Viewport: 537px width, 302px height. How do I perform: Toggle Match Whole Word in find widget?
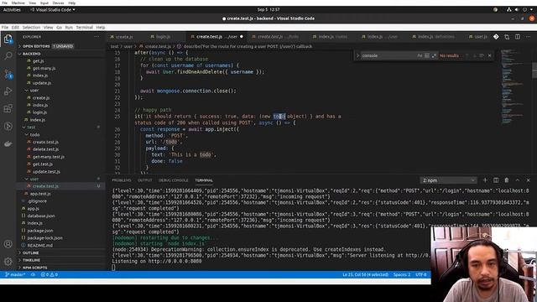click(427, 55)
